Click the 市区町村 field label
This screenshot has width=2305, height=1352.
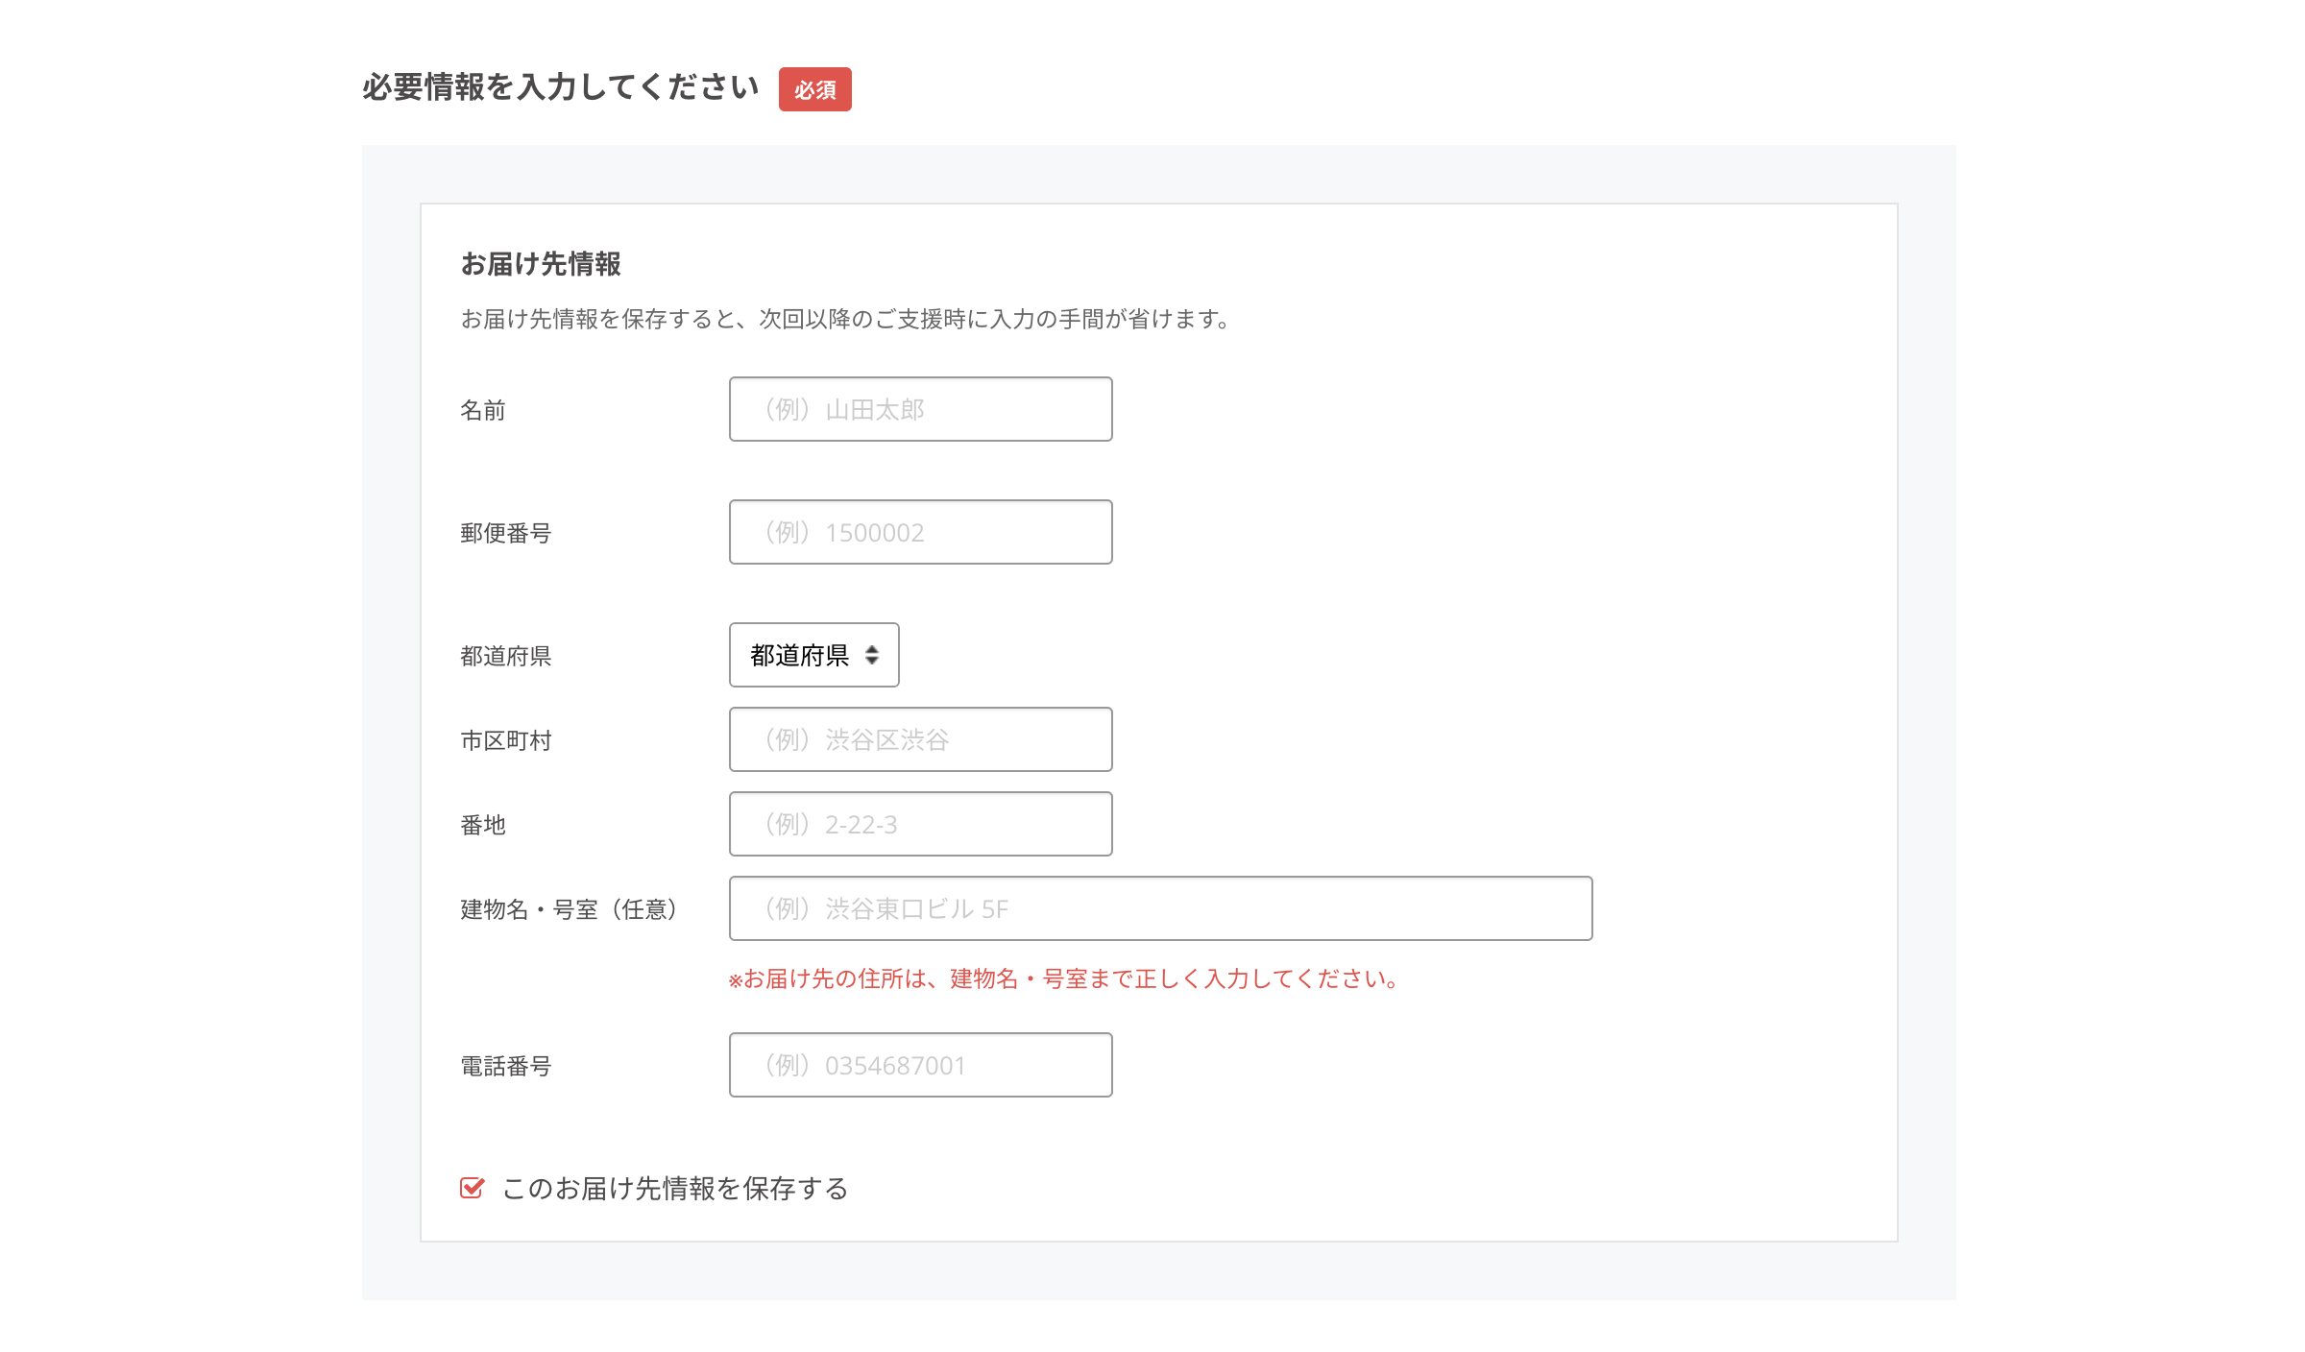coord(506,741)
